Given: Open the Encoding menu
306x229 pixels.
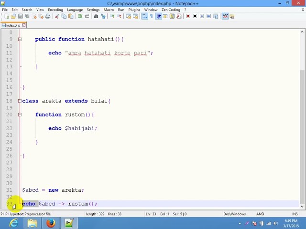Looking at the screenshot, I should click(x=55, y=10).
